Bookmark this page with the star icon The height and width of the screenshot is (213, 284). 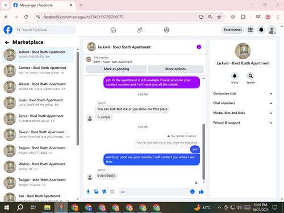click(x=219, y=17)
